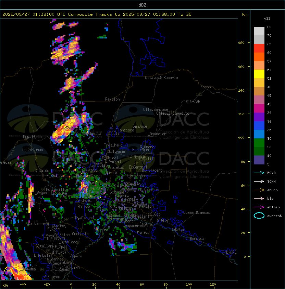Click the Encon map label
The height and width of the screenshot is (289, 285).
tap(206, 87)
